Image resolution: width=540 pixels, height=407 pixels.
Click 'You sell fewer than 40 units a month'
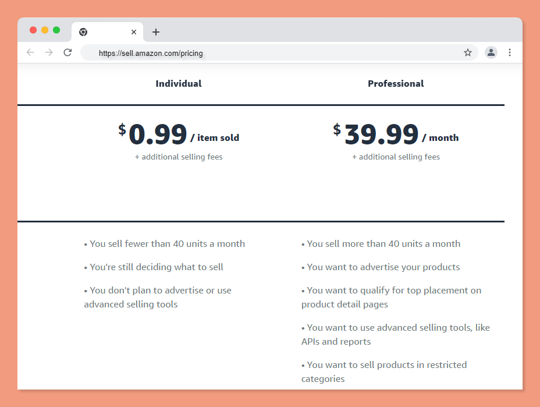165,243
